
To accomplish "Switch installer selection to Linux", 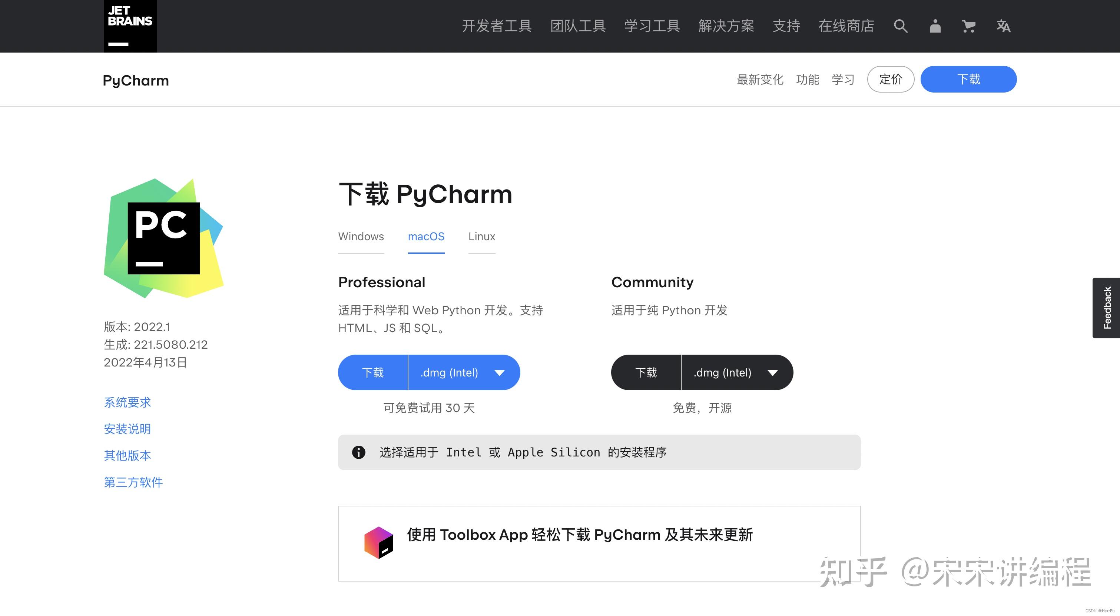I will coord(481,236).
